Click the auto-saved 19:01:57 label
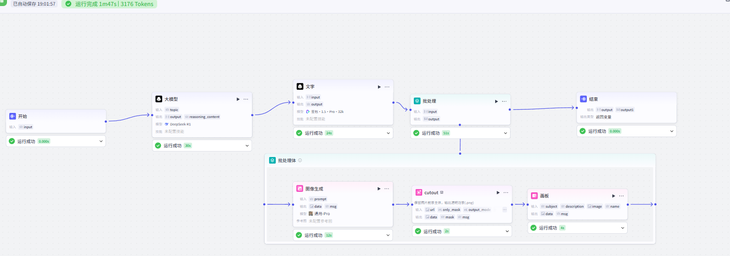The height and width of the screenshot is (256, 730). (x=34, y=4)
